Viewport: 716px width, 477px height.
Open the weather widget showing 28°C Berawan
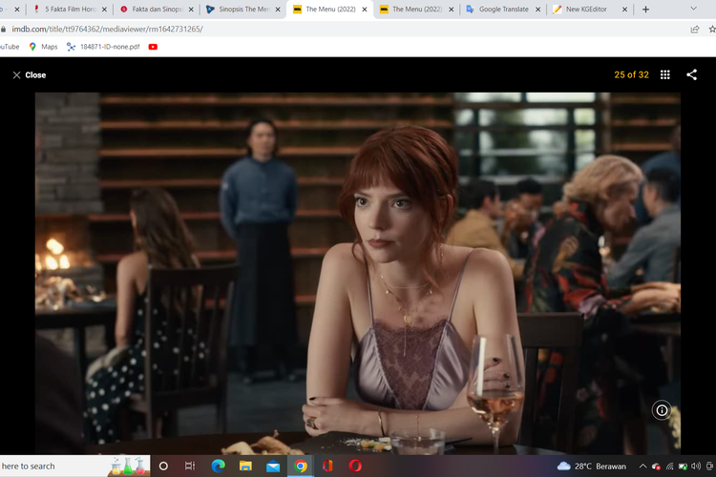point(592,466)
